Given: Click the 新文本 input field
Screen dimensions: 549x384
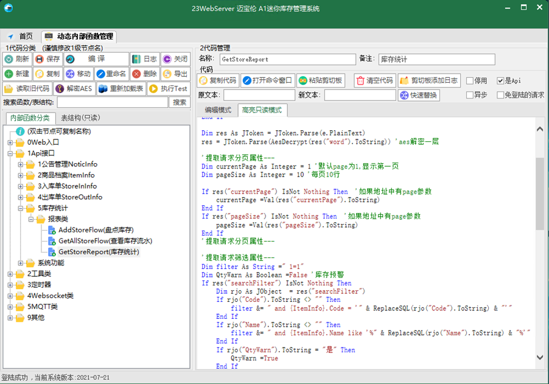Looking at the screenshot, I should tap(360, 95).
